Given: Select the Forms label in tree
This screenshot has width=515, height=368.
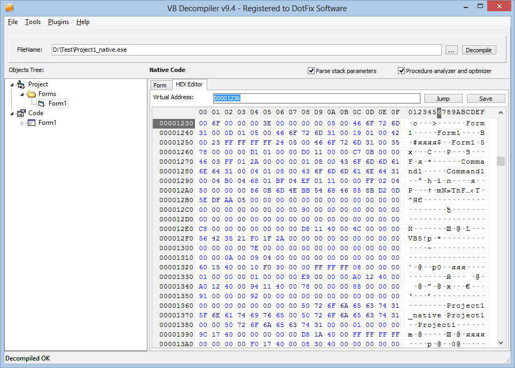Looking at the screenshot, I should point(48,94).
